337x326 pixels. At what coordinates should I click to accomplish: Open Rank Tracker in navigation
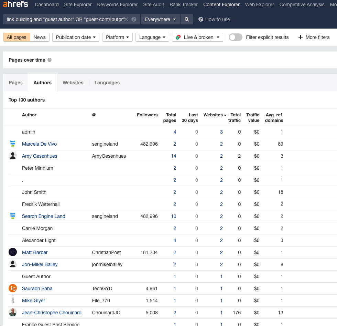184,4
